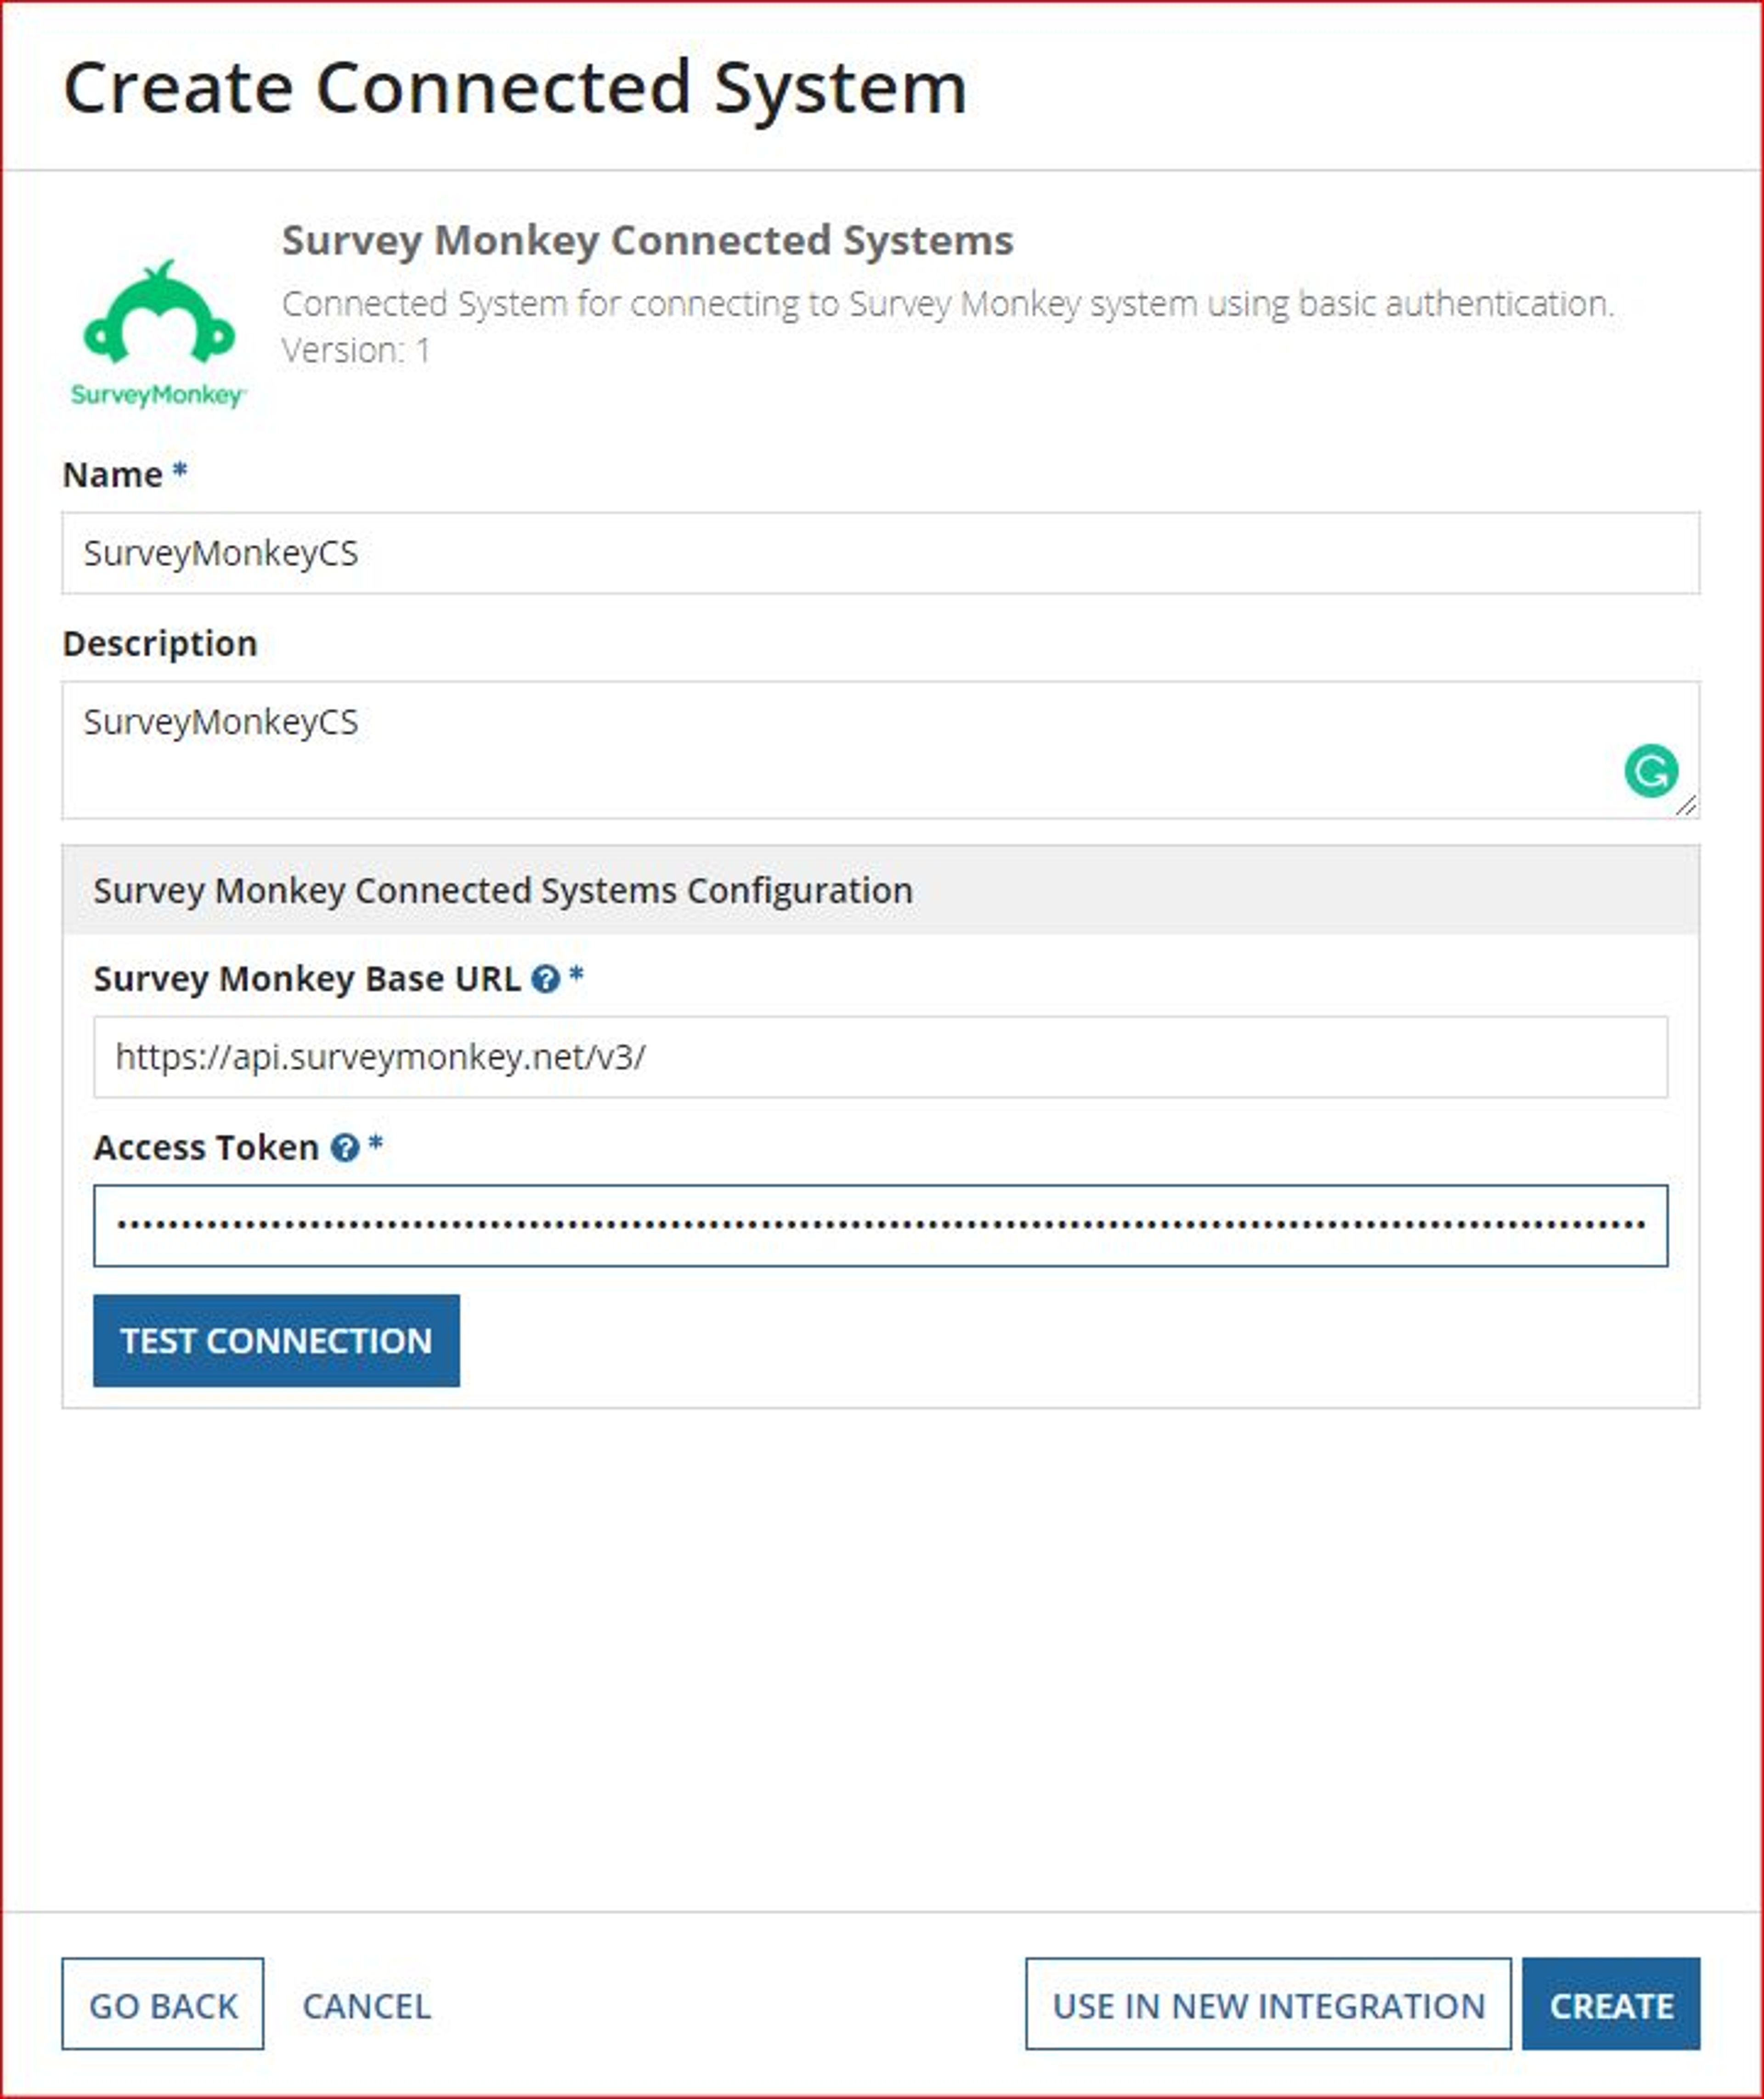Click the Survey Monkey Base URL field
1764x2099 pixels.
tap(880, 1057)
